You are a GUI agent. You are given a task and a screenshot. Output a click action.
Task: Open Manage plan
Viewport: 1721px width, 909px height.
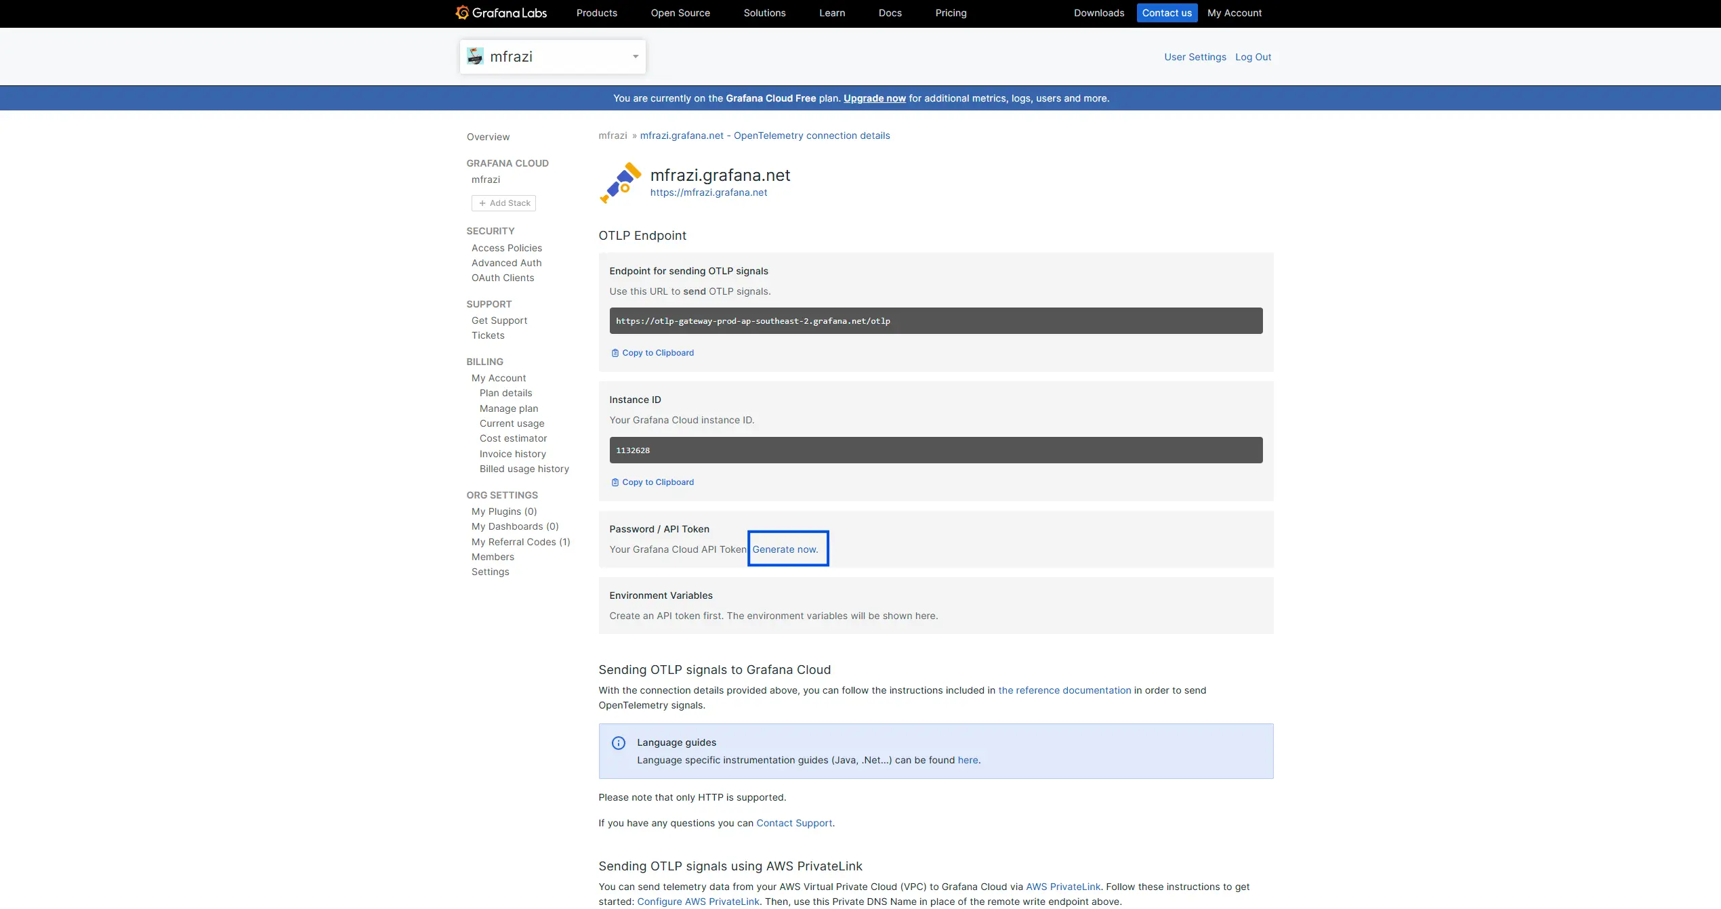point(509,408)
